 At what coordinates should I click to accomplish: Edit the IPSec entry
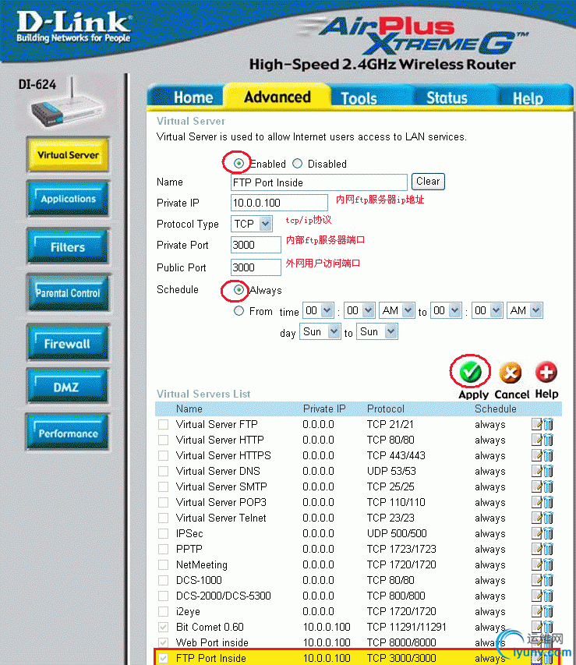pyautogui.click(x=536, y=533)
